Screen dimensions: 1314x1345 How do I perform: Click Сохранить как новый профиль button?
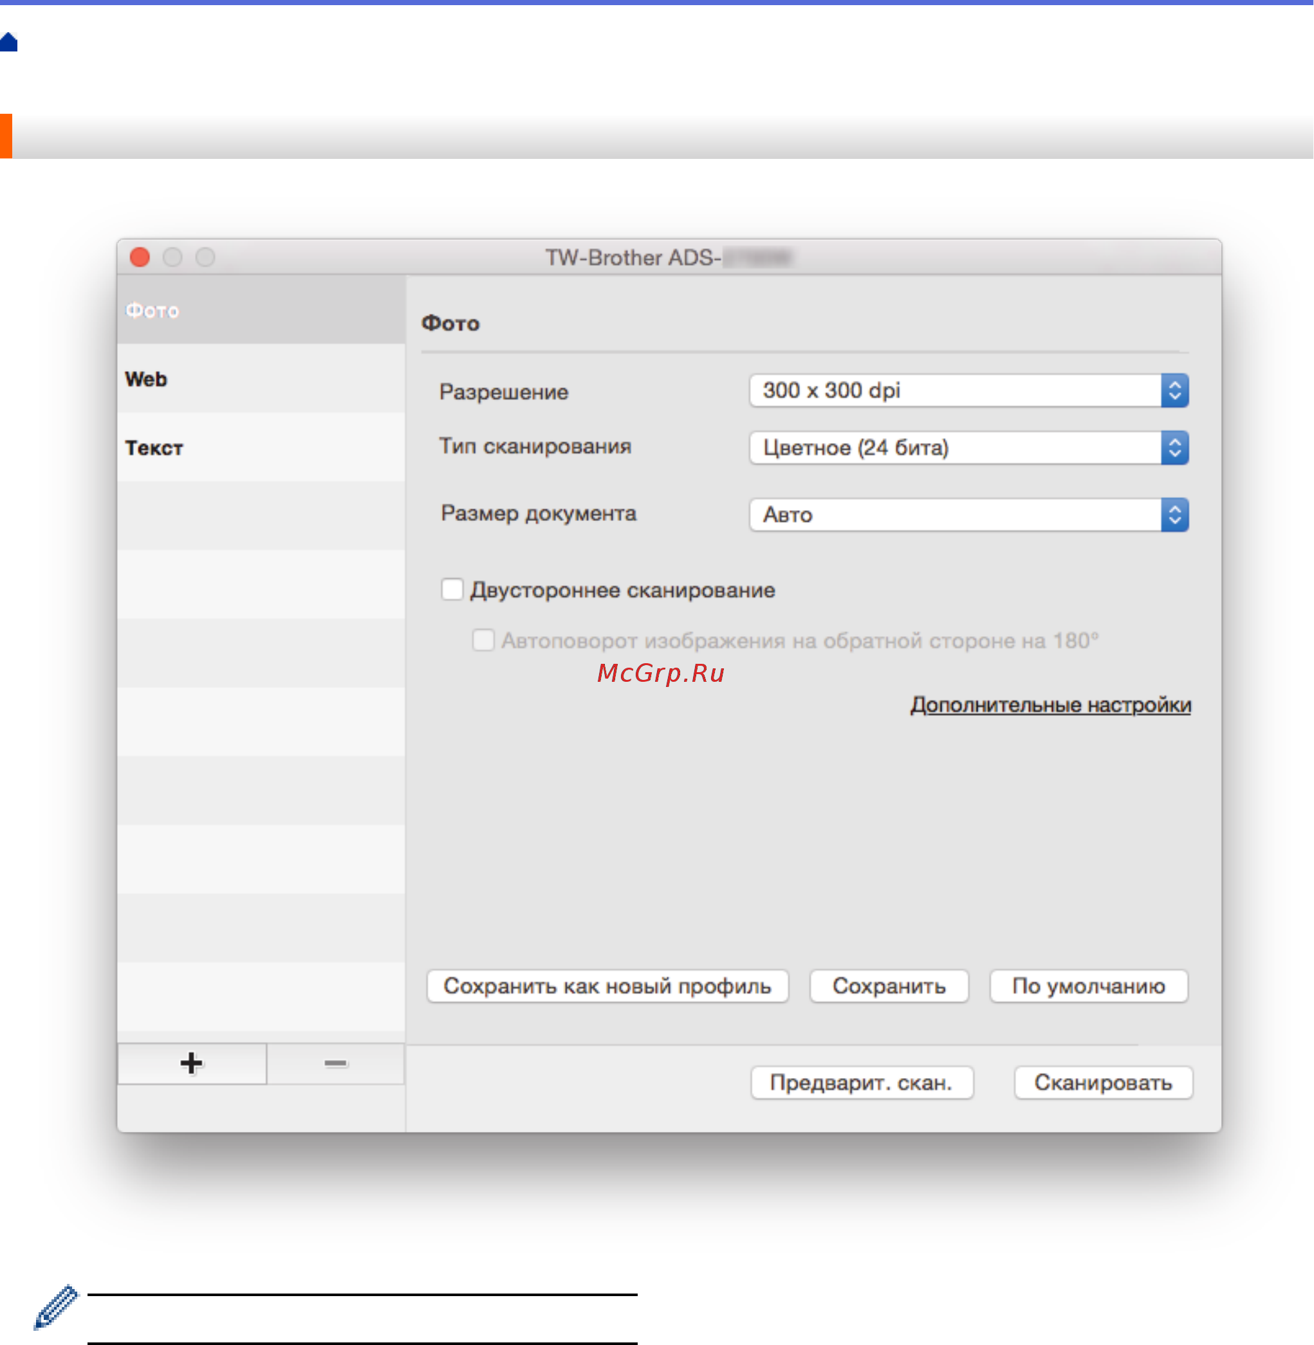607,986
